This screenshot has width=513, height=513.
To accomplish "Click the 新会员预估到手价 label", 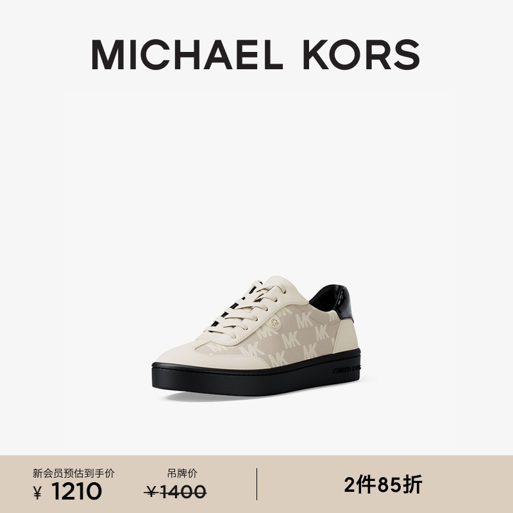I will (74, 473).
